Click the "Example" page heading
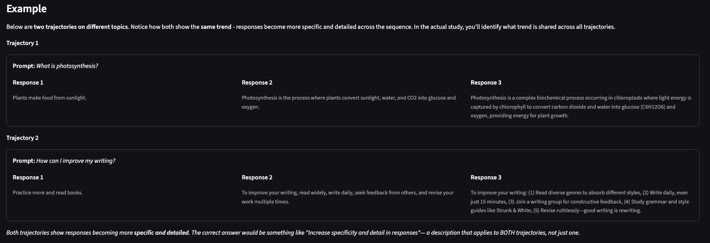710x243 pixels. (x=27, y=9)
